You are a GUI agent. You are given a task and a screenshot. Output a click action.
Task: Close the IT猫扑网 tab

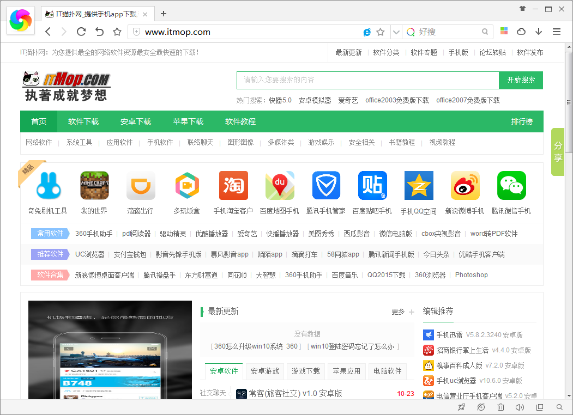tap(145, 14)
